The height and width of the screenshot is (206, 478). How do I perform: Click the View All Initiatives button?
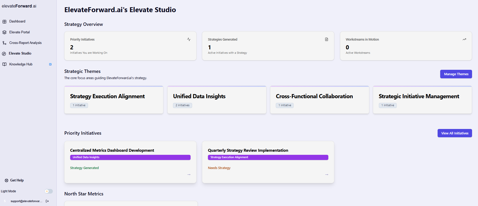point(455,133)
